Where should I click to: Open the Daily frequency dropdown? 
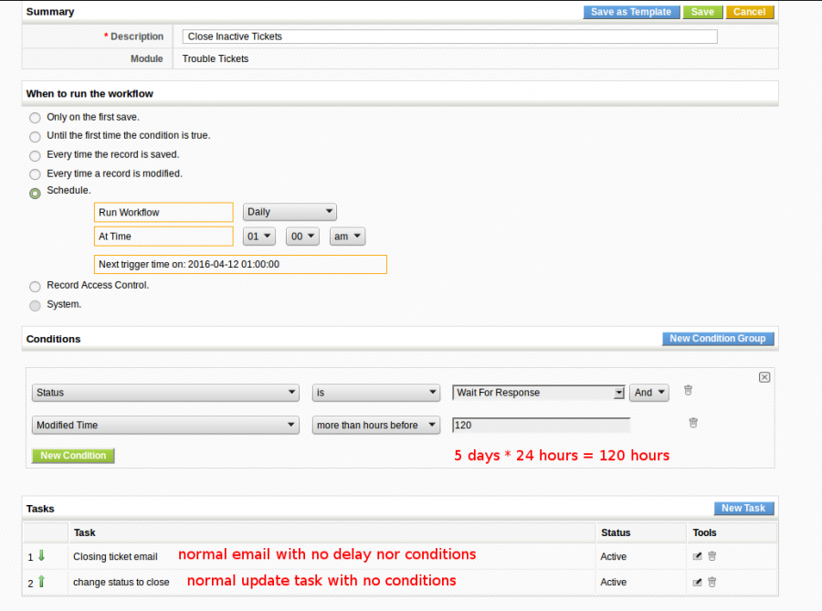coord(290,212)
